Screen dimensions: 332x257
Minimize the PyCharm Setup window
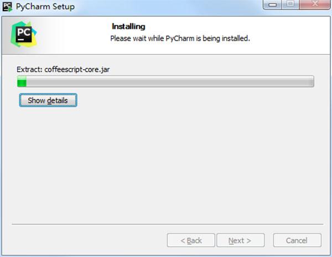(272, 4)
